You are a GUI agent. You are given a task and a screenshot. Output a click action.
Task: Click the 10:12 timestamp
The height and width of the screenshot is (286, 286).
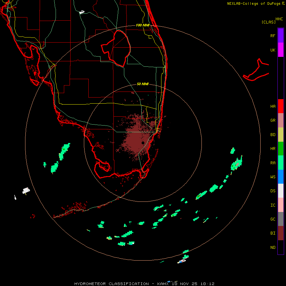[208, 284]
